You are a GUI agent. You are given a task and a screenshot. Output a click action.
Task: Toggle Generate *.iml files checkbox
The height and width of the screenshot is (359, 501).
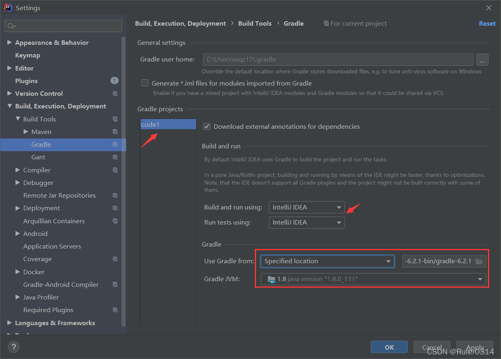(x=145, y=83)
